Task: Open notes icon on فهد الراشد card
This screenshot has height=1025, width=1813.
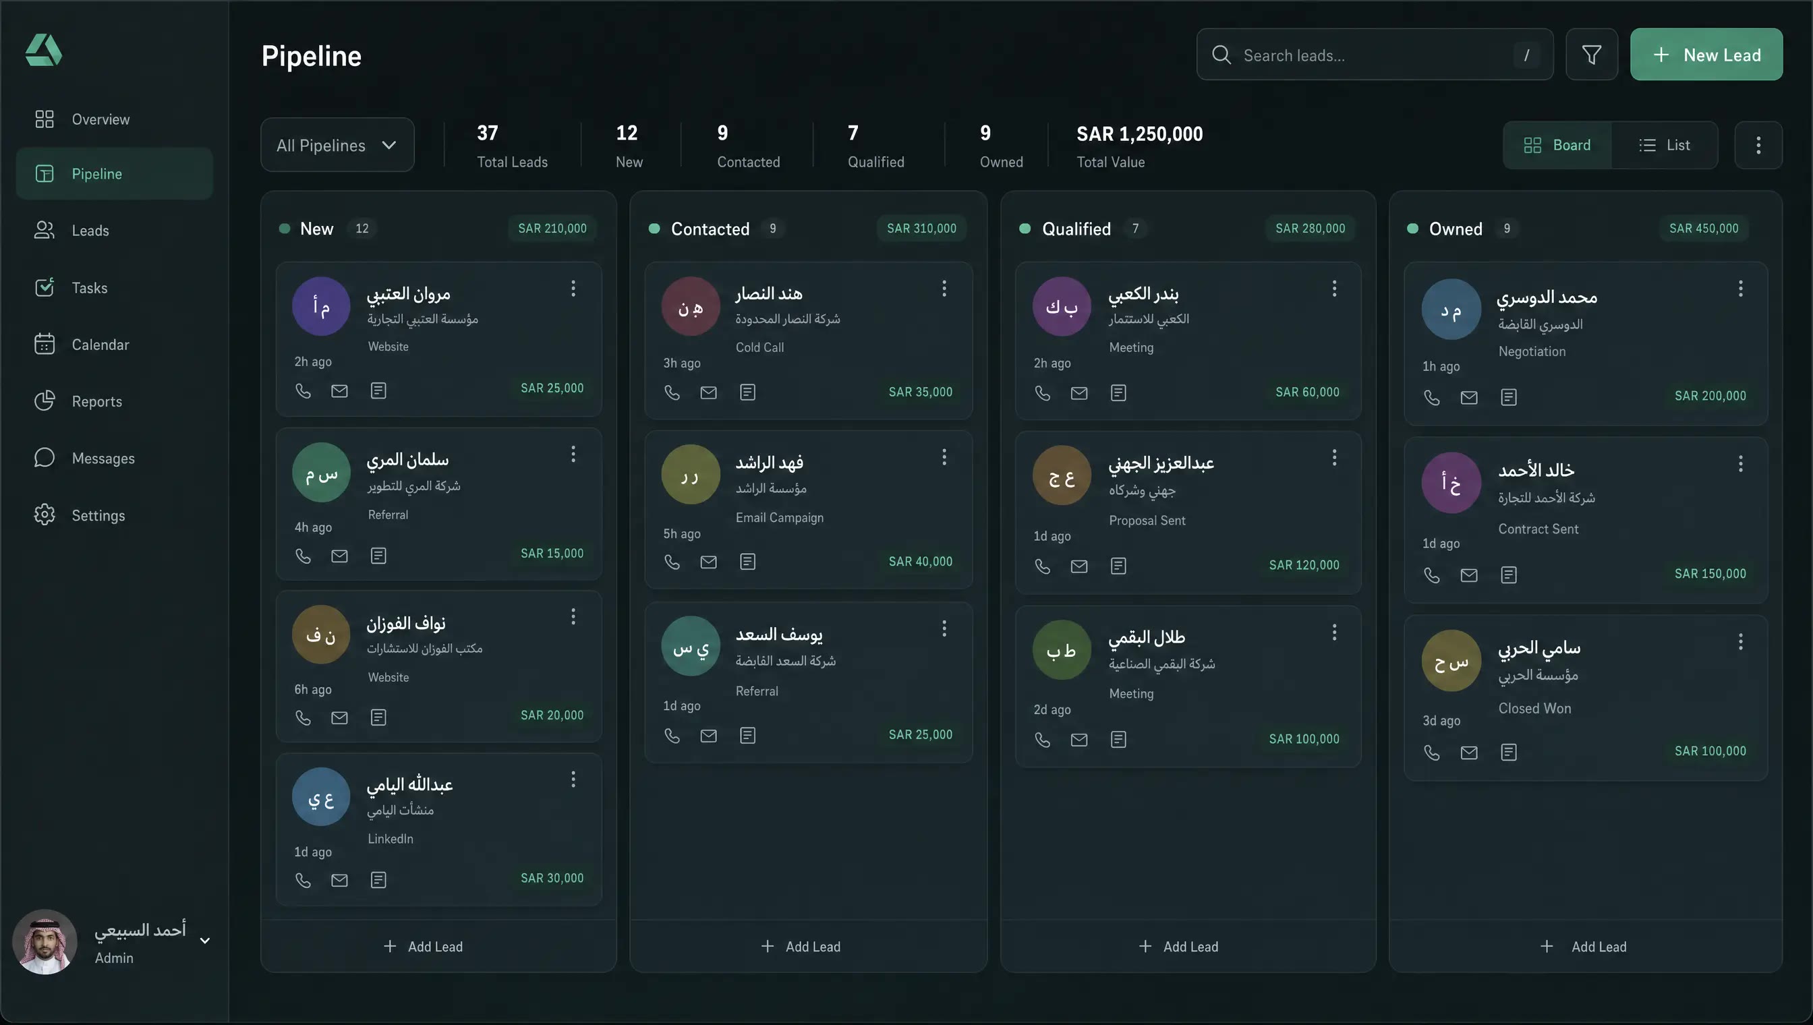Action: tap(748, 562)
